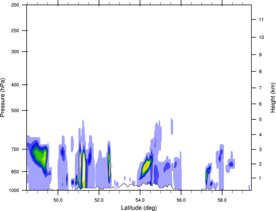The image size is (276, 211).
Task: Pick the 6 km height label
Action: click(x=260, y=104)
